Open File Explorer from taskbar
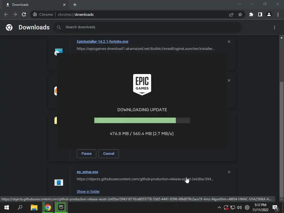Viewport: 284px width, 213px height. click(34, 207)
